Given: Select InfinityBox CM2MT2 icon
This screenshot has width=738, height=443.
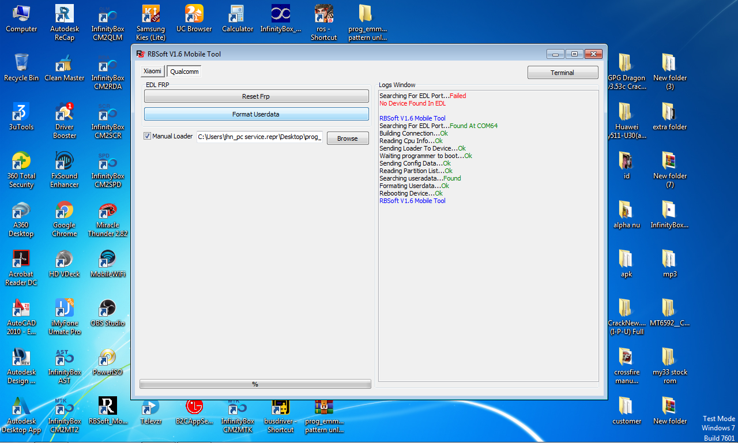Looking at the screenshot, I should [65, 415].
